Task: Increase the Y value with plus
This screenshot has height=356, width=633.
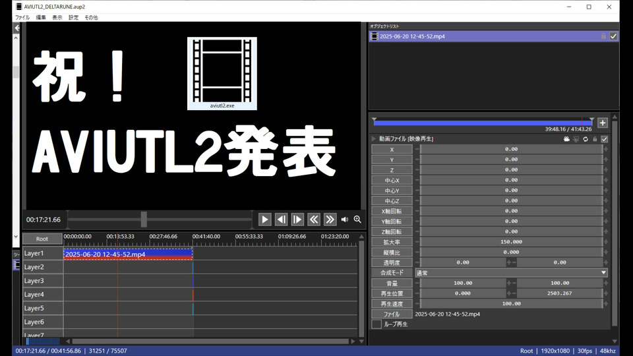Action: 605,160
